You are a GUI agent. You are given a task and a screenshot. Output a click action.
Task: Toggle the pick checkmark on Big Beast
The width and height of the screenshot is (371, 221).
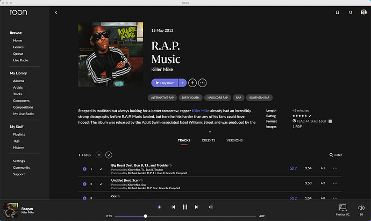(x=101, y=169)
